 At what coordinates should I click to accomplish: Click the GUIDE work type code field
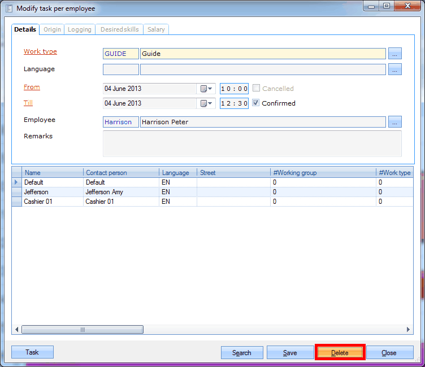(x=121, y=54)
